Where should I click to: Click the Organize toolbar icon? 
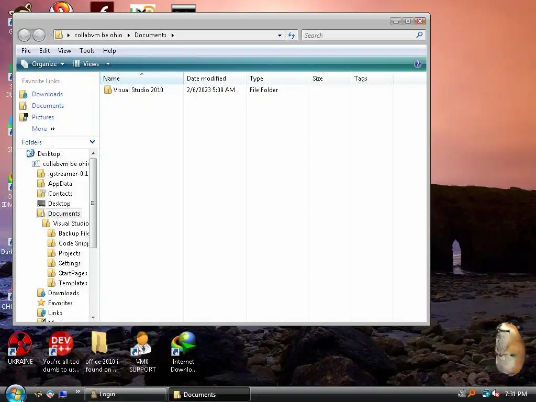point(24,64)
